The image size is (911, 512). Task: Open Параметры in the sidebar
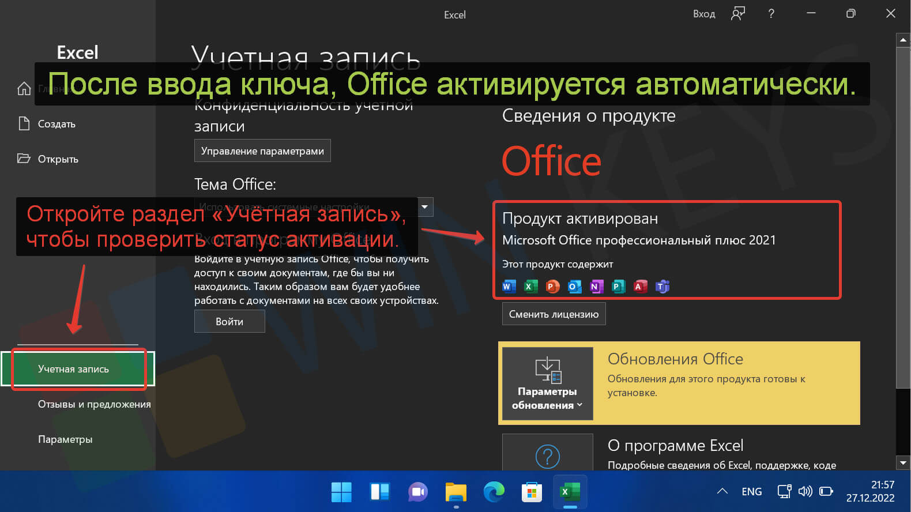tap(65, 439)
